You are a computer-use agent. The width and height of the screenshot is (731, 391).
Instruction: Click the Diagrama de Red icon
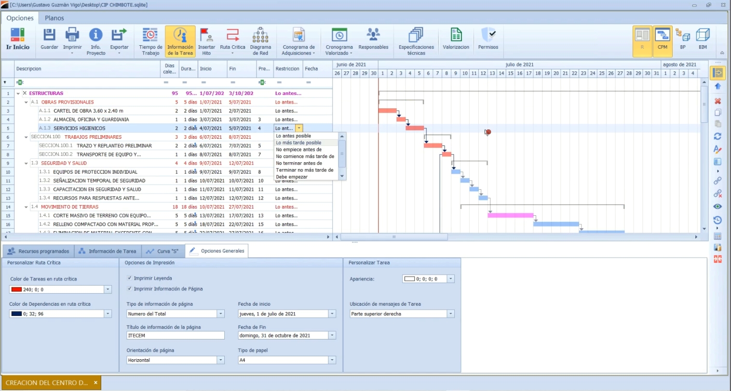tap(260, 35)
